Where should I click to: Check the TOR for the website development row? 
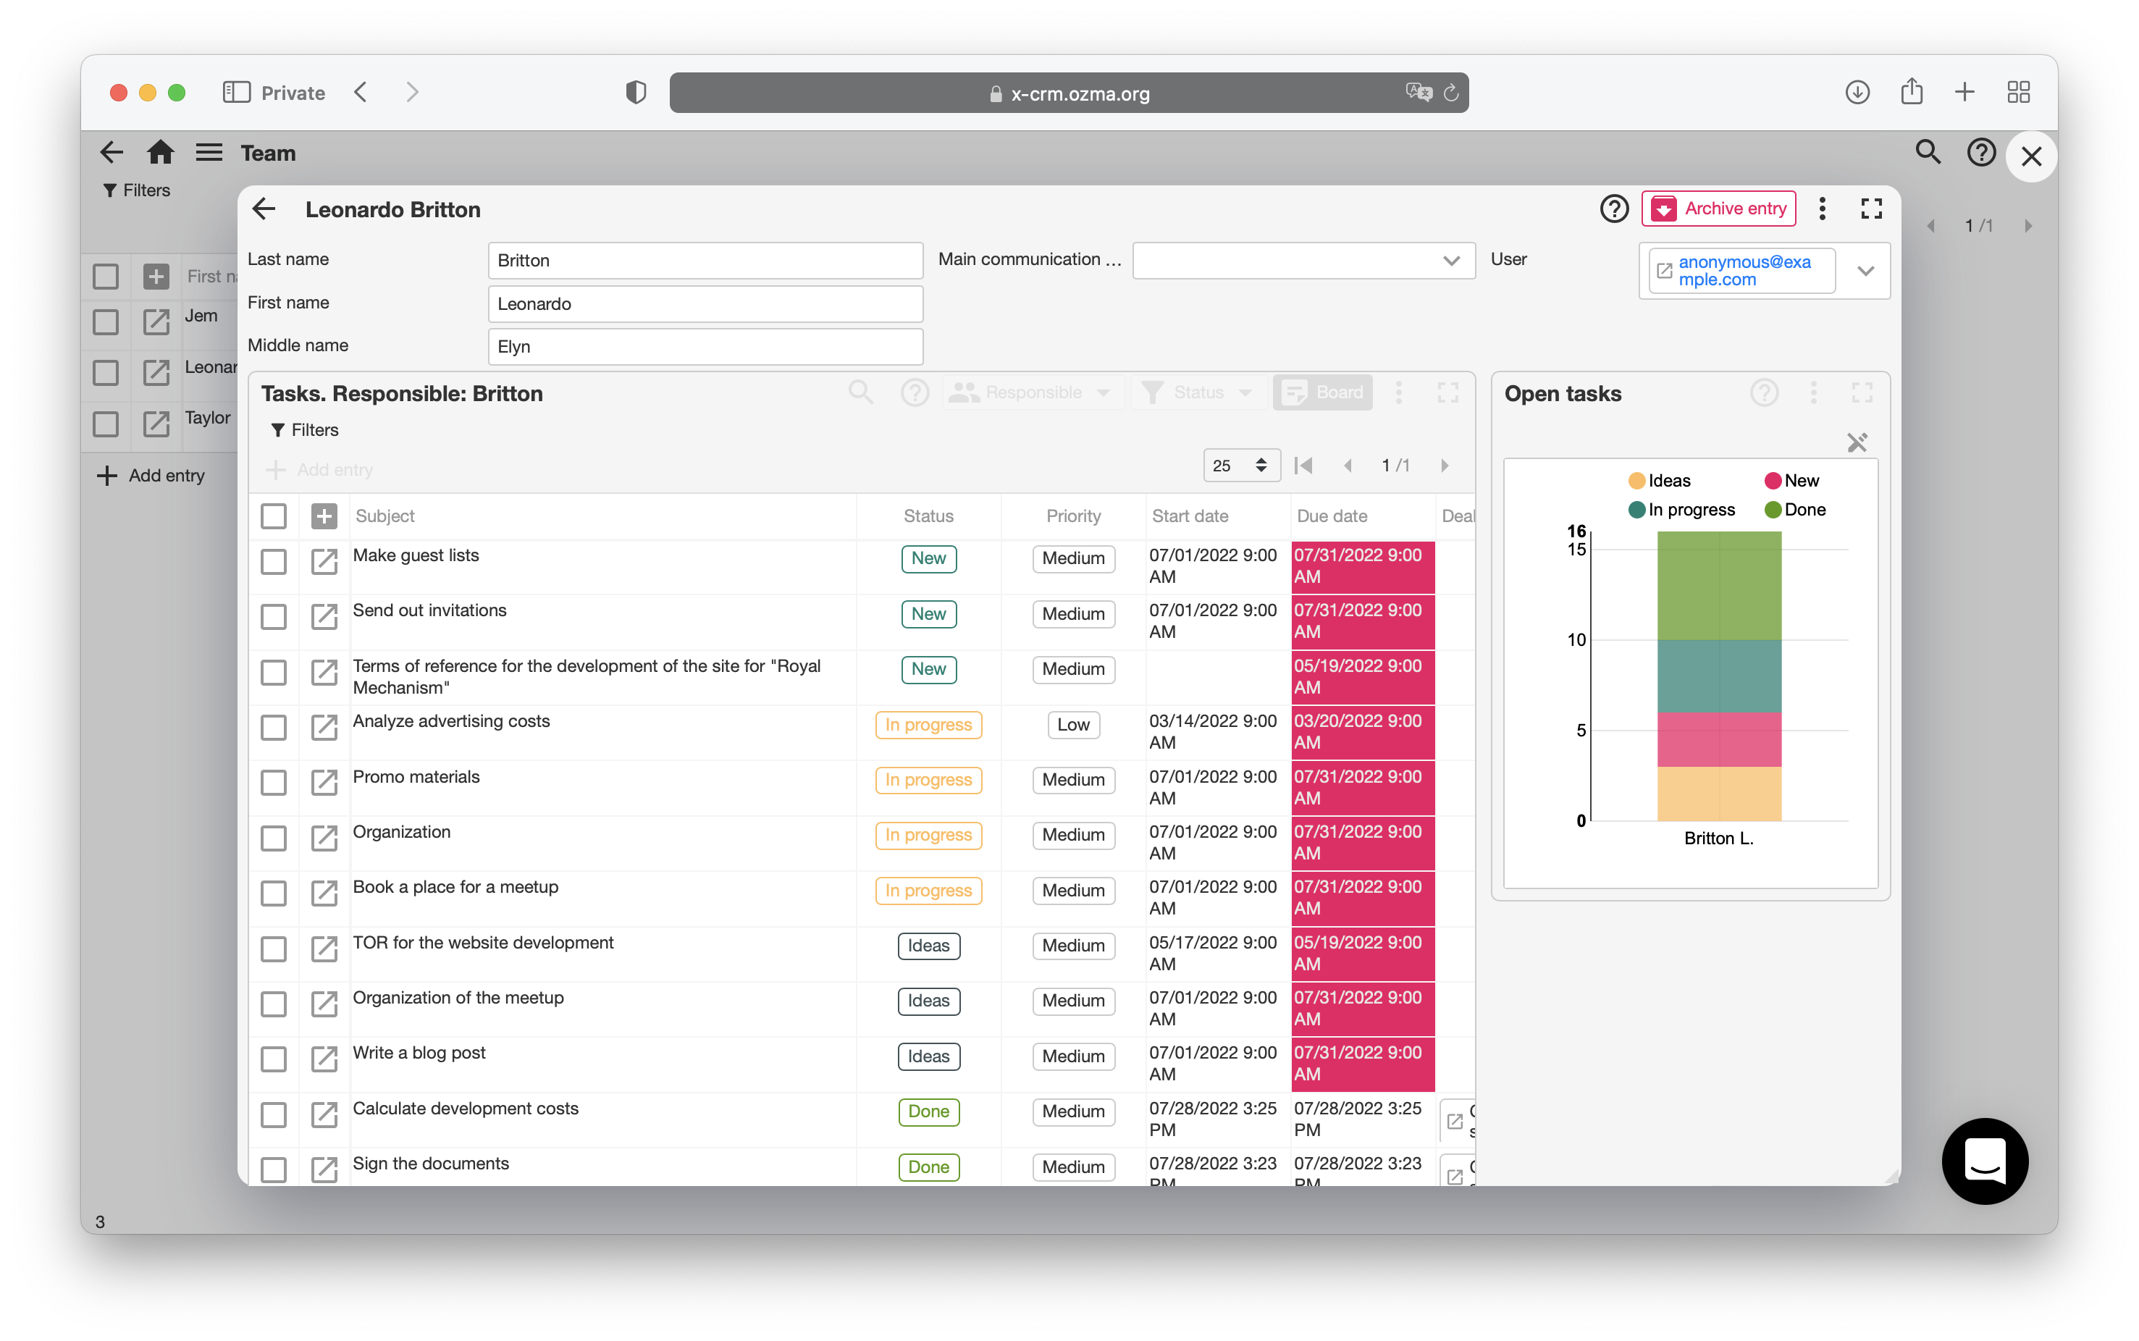(x=274, y=949)
